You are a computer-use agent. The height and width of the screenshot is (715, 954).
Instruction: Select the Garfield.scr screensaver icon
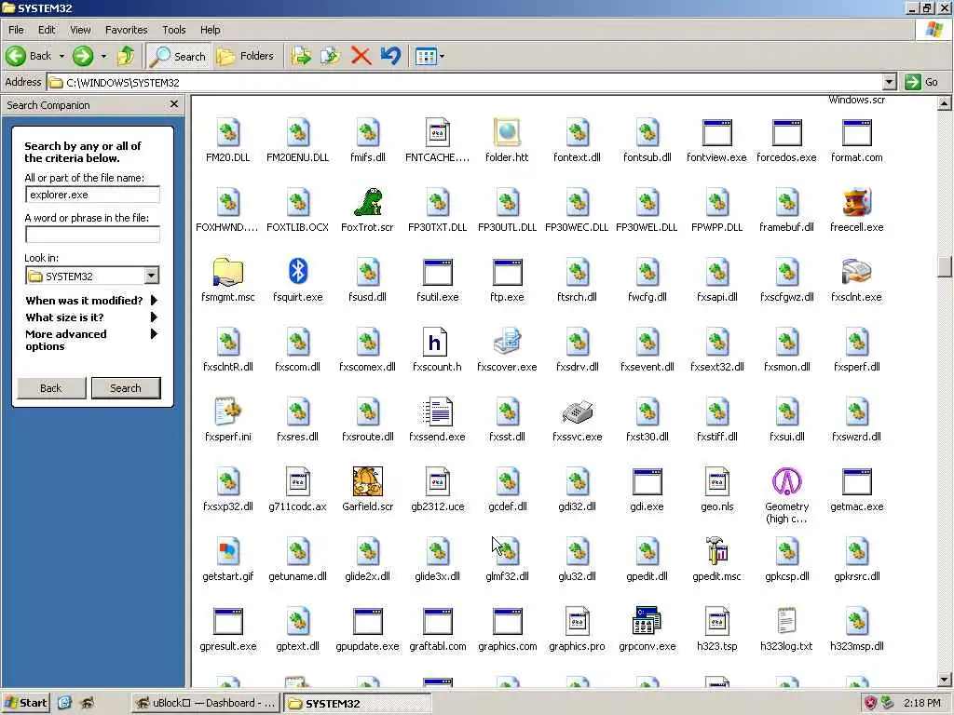click(x=367, y=481)
